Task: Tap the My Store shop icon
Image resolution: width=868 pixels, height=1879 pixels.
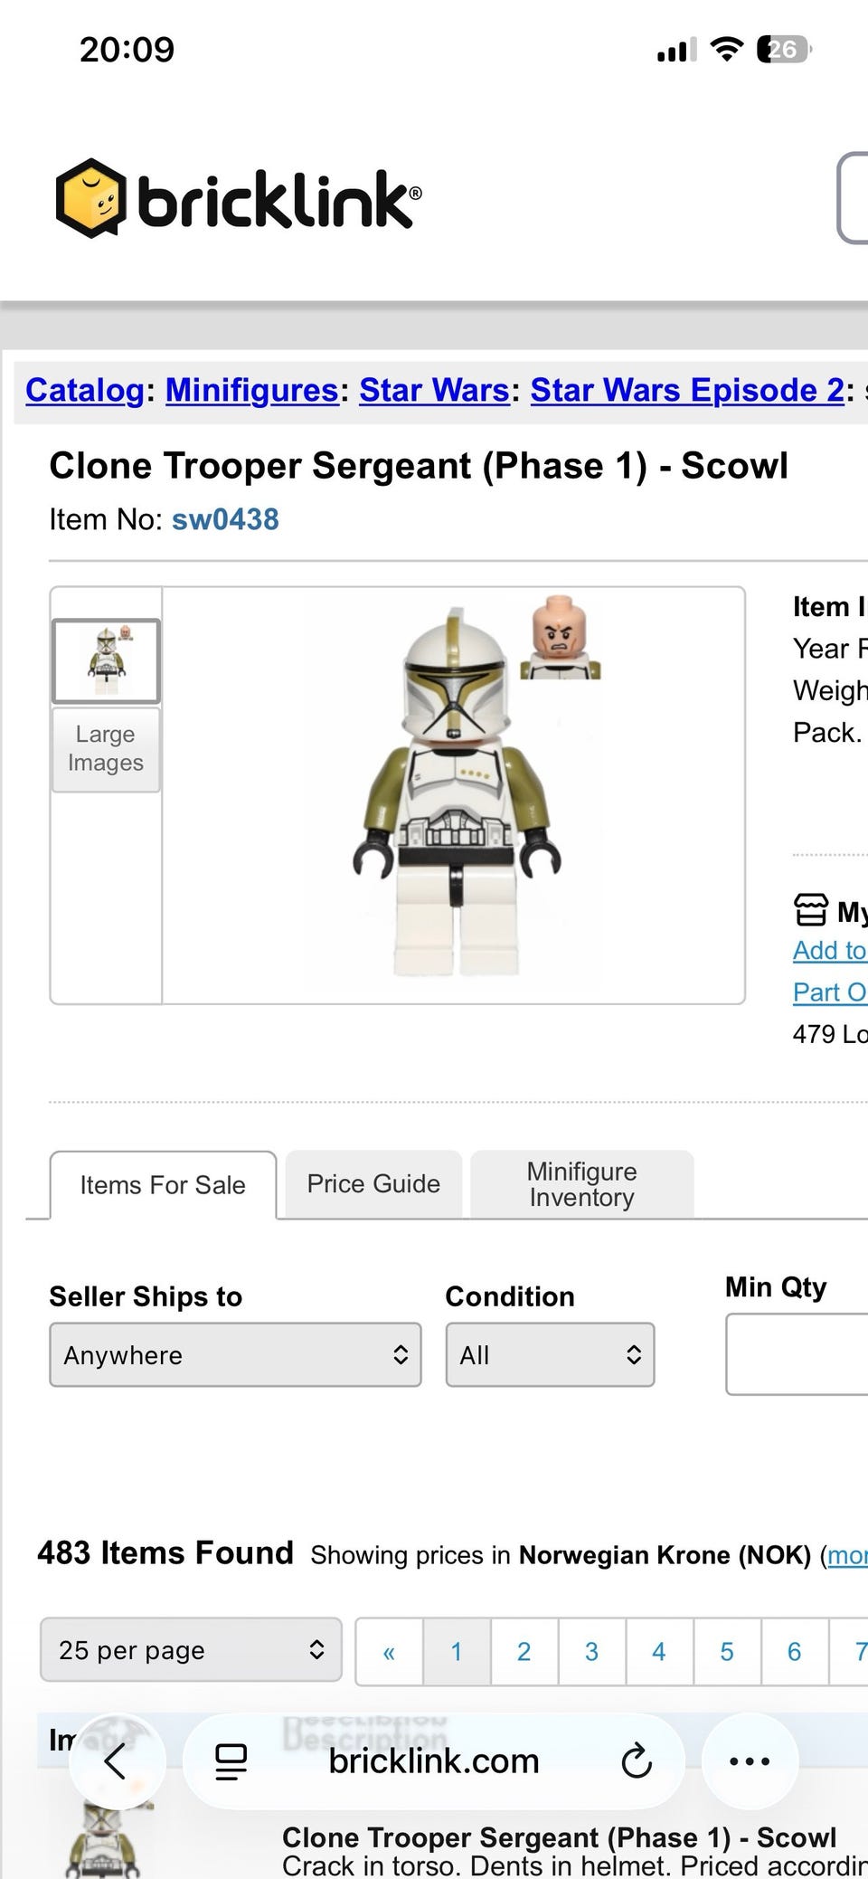Action: pyautogui.click(x=810, y=910)
